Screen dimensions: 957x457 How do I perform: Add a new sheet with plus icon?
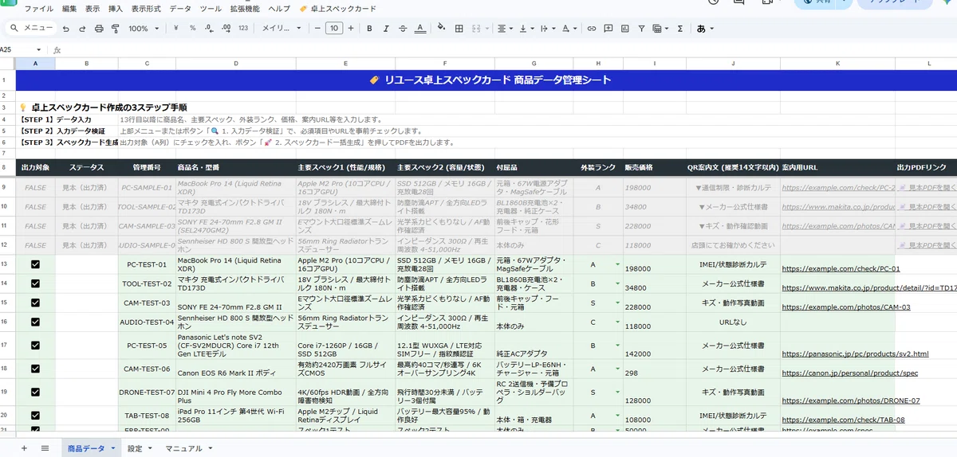click(24, 448)
